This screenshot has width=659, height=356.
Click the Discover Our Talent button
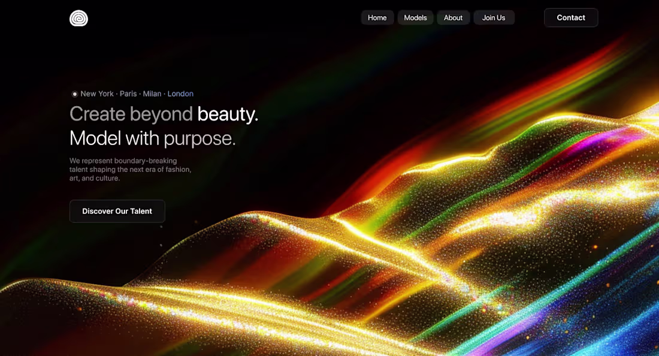point(117,211)
